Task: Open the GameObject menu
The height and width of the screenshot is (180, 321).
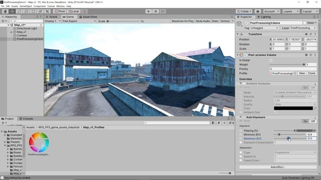Action: tap(26, 6)
